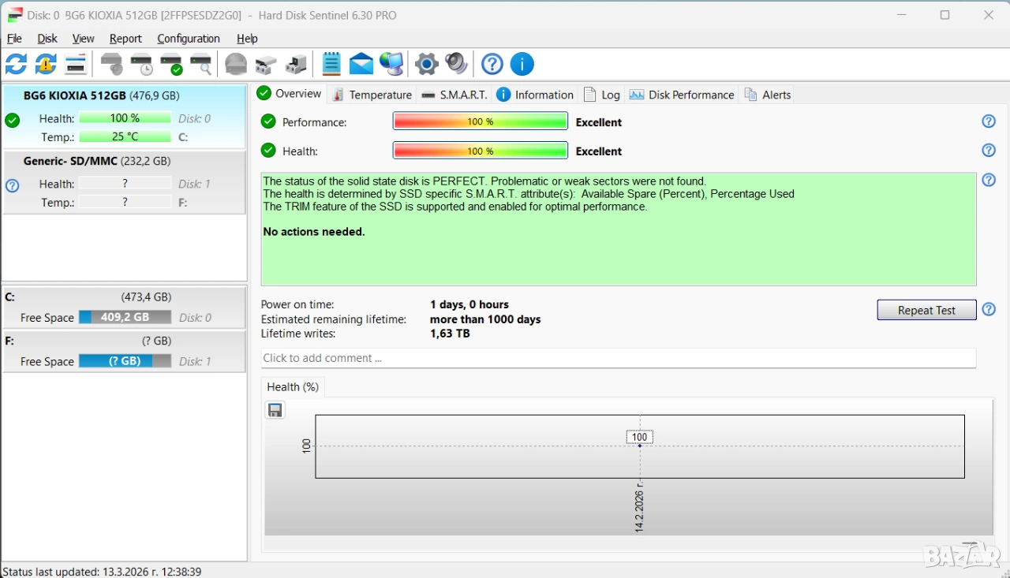The width and height of the screenshot is (1010, 578).
Task: Click the blue question mark help toolbar icon
Action: (492, 64)
